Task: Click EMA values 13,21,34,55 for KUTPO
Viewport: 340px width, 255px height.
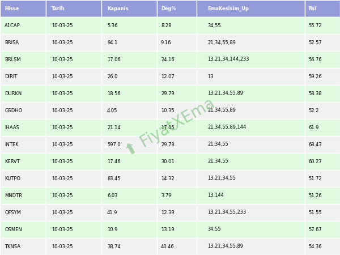Action: (222, 178)
